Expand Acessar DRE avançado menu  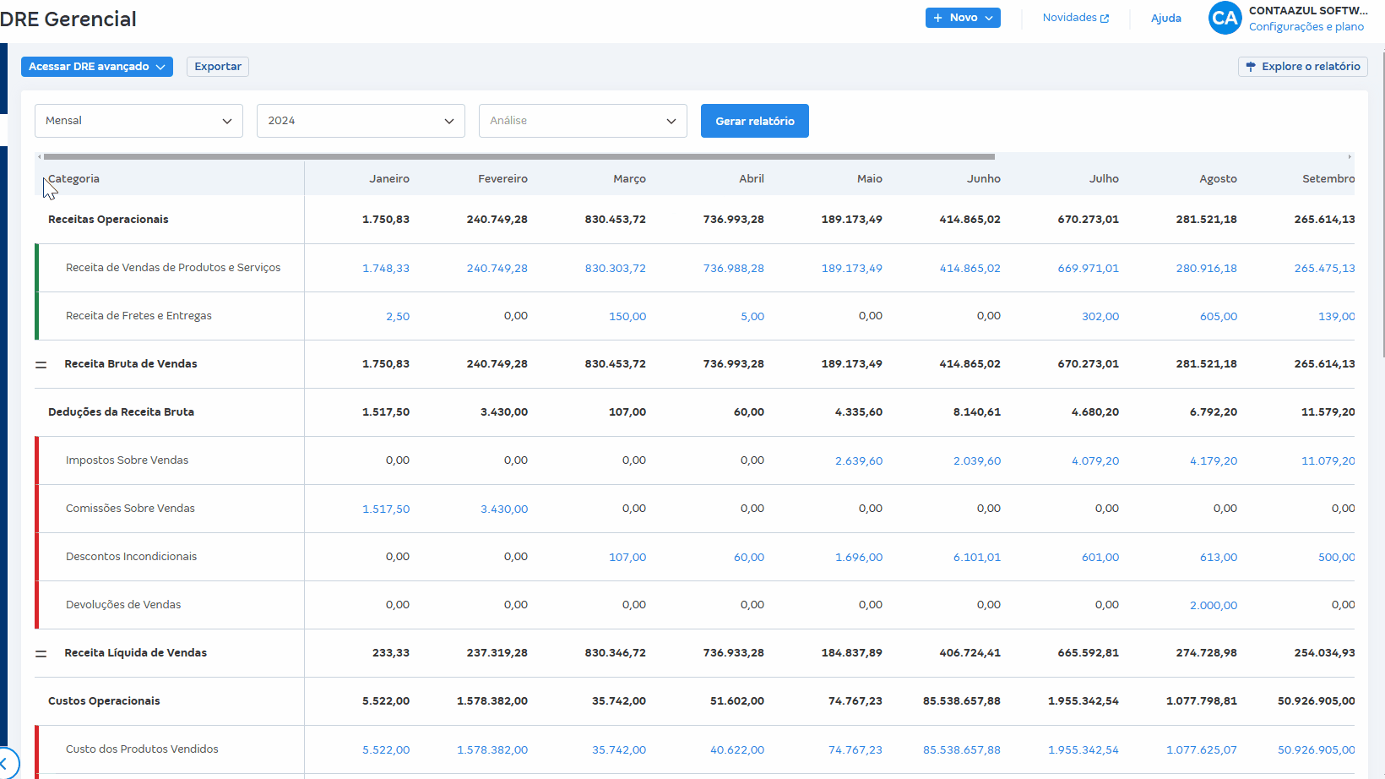[x=96, y=67]
